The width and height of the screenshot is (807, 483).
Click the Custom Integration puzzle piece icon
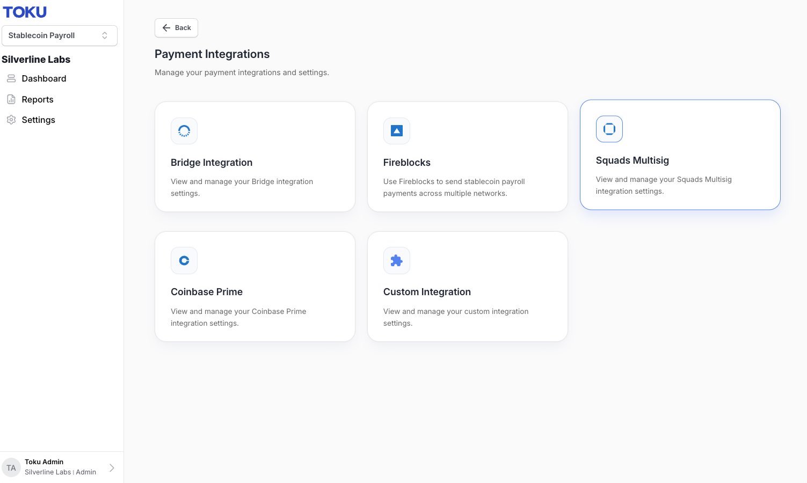click(x=397, y=260)
